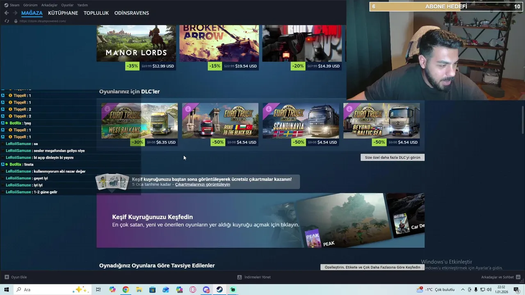Viewport: 525px width, 295px height.
Task: Click the Steam logo icon in menu bar
Action: tap(6, 5)
